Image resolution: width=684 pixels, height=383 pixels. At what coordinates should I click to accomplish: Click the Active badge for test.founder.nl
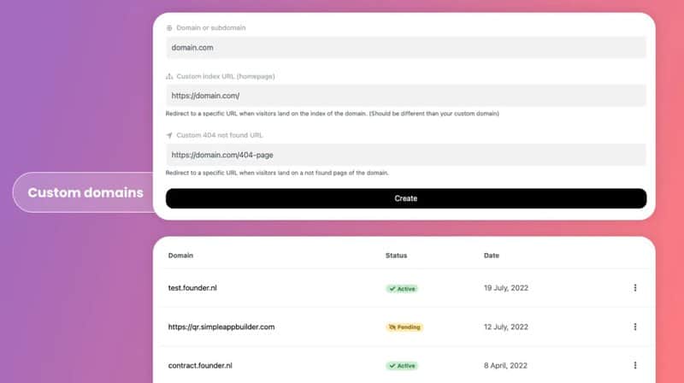point(402,289)
